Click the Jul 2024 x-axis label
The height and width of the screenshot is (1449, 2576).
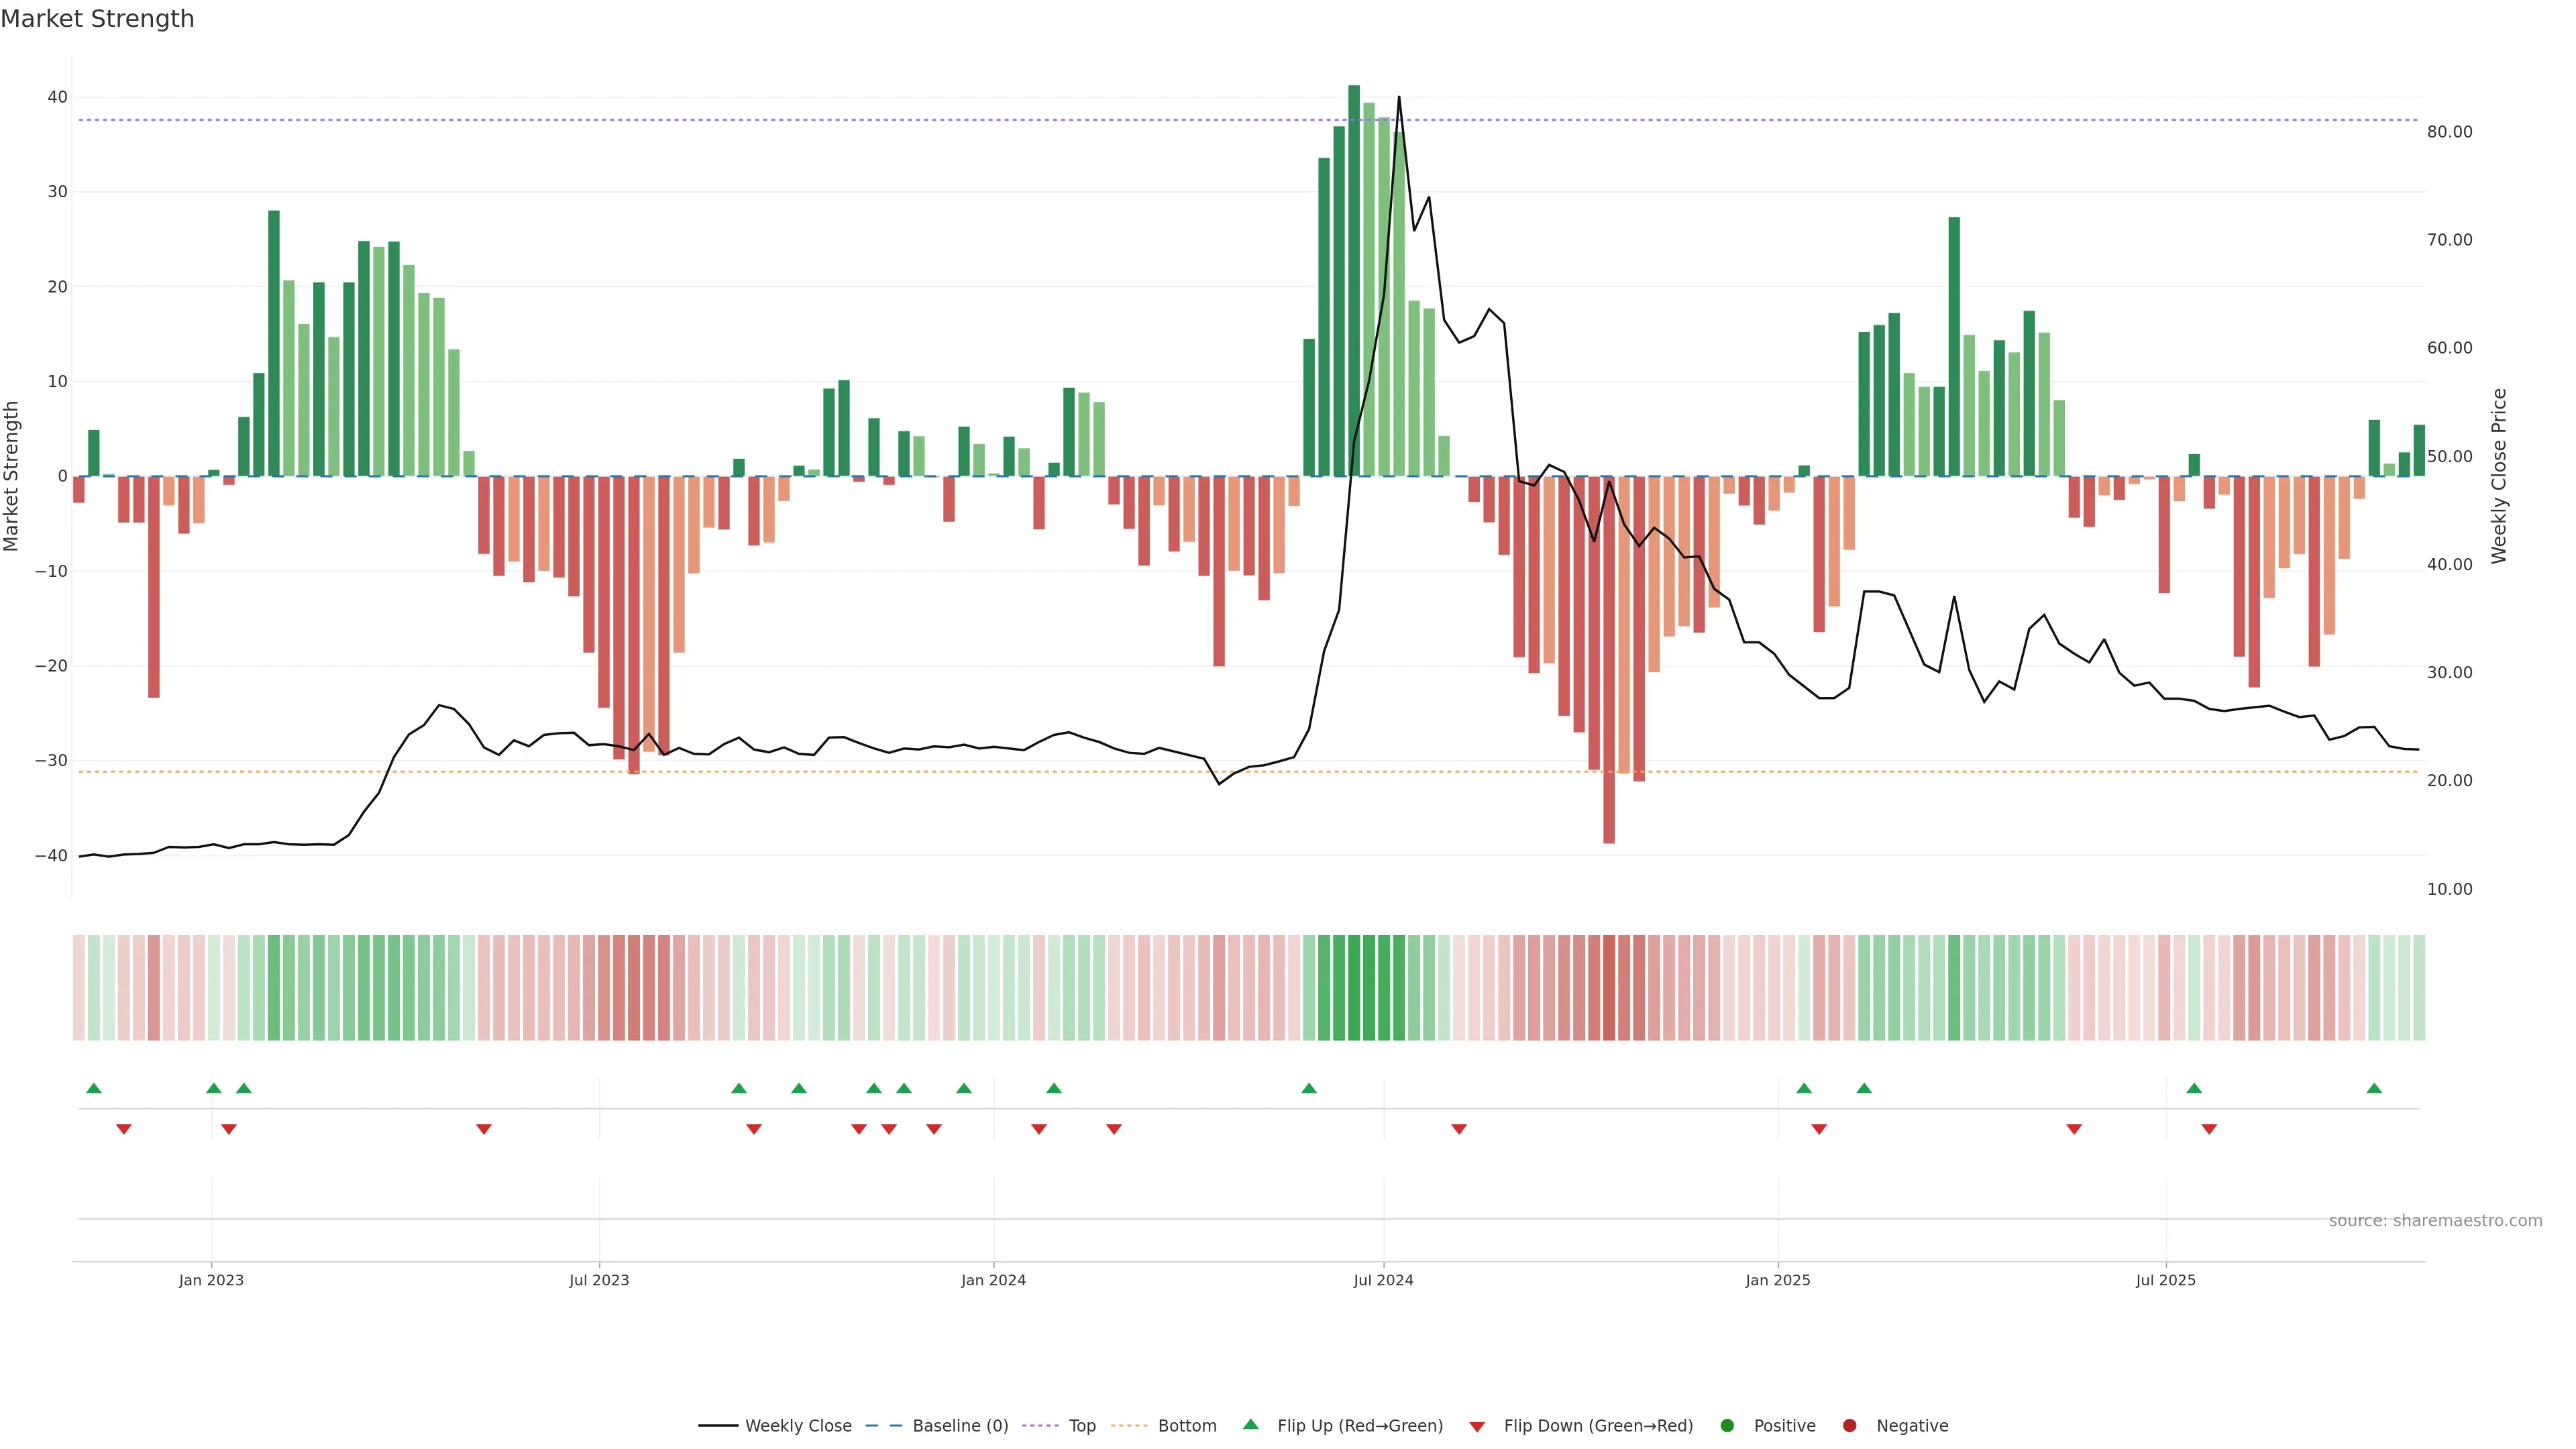(1383, 1280)
